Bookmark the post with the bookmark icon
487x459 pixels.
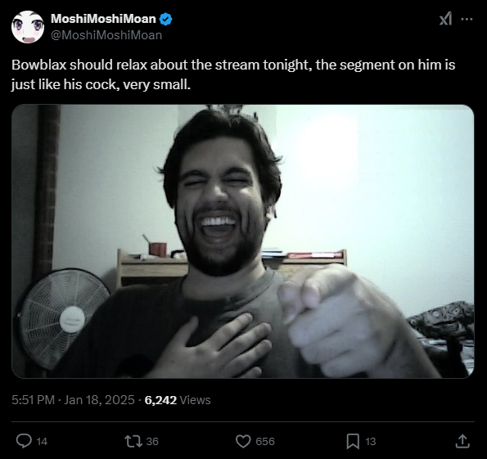point(353,441)
